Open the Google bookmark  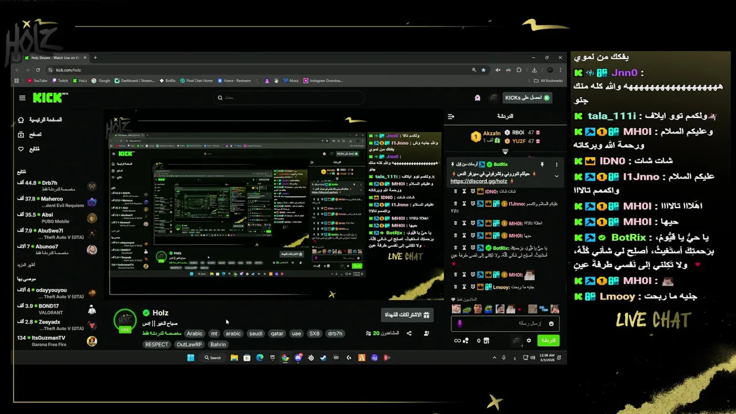[101, 80]
